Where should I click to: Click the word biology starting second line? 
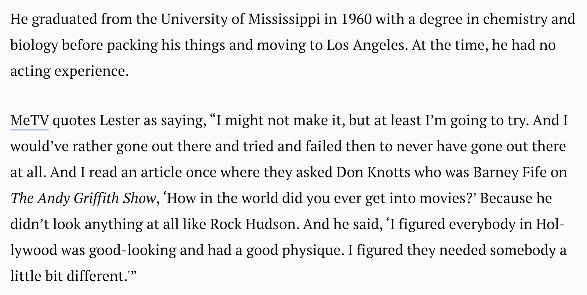tap(34, 45)
